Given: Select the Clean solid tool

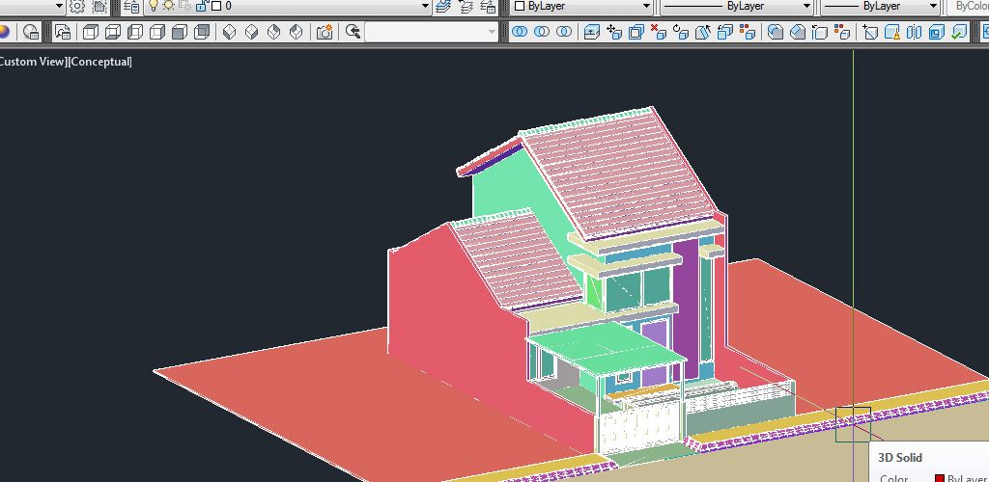Looking at the screenshot, I should [892, 32].
